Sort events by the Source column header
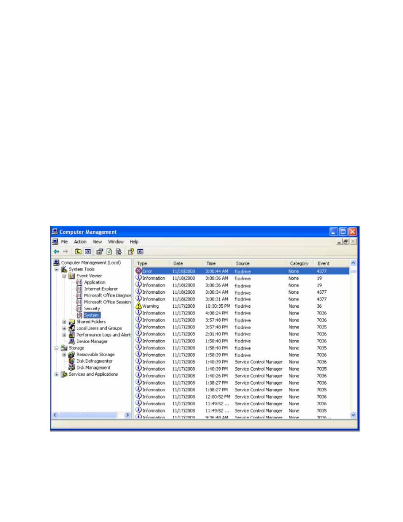This screenshot has width=403, height=522. click(x=259, y=263)
